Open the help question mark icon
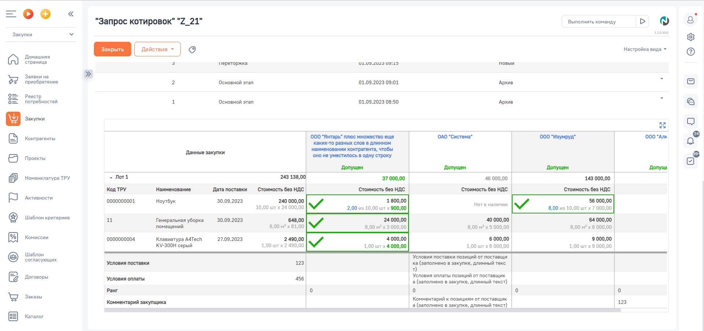This screenshot has height=331, width=704. coord(690,52)
